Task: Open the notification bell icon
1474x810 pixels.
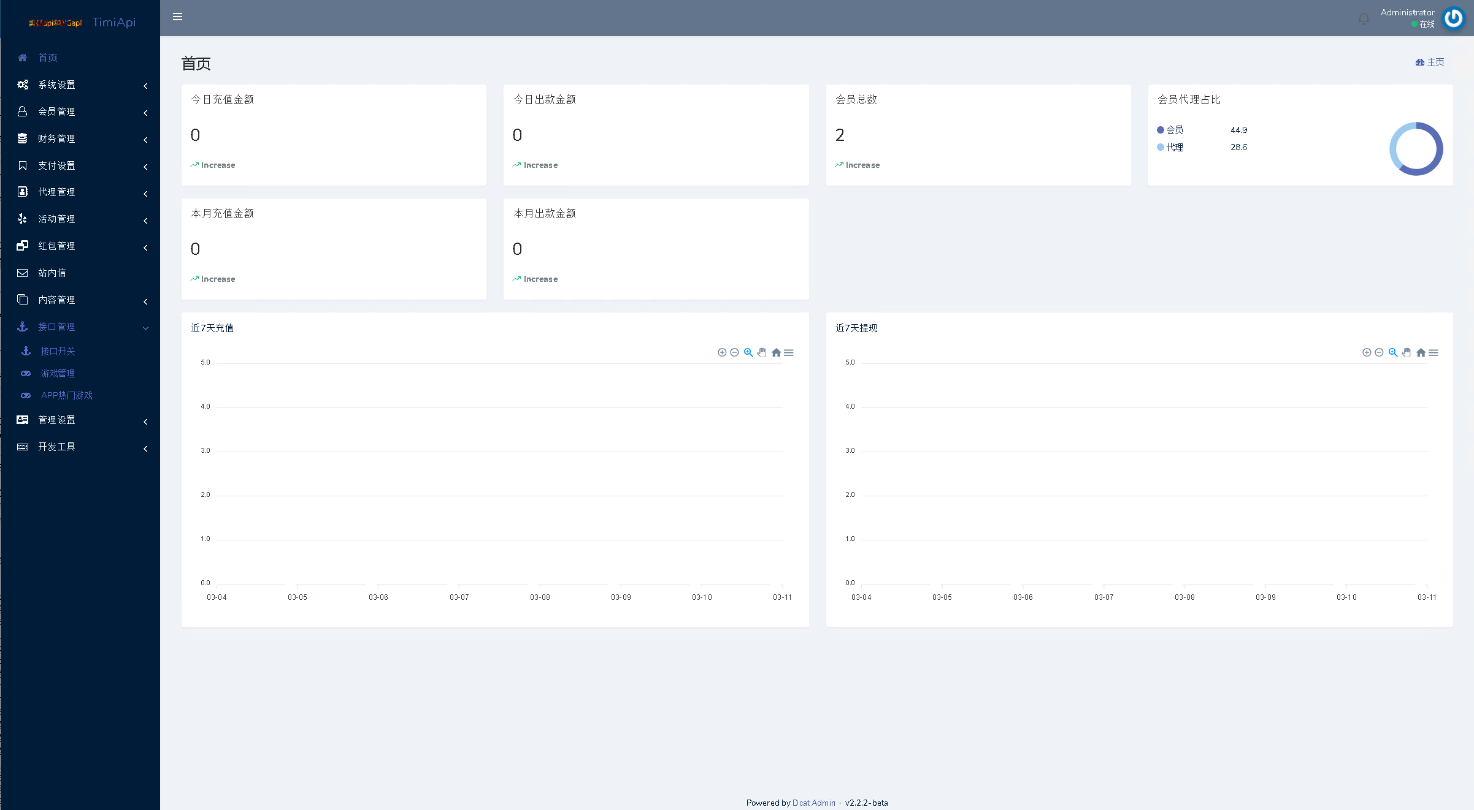Action: (x=1363, y=19)
